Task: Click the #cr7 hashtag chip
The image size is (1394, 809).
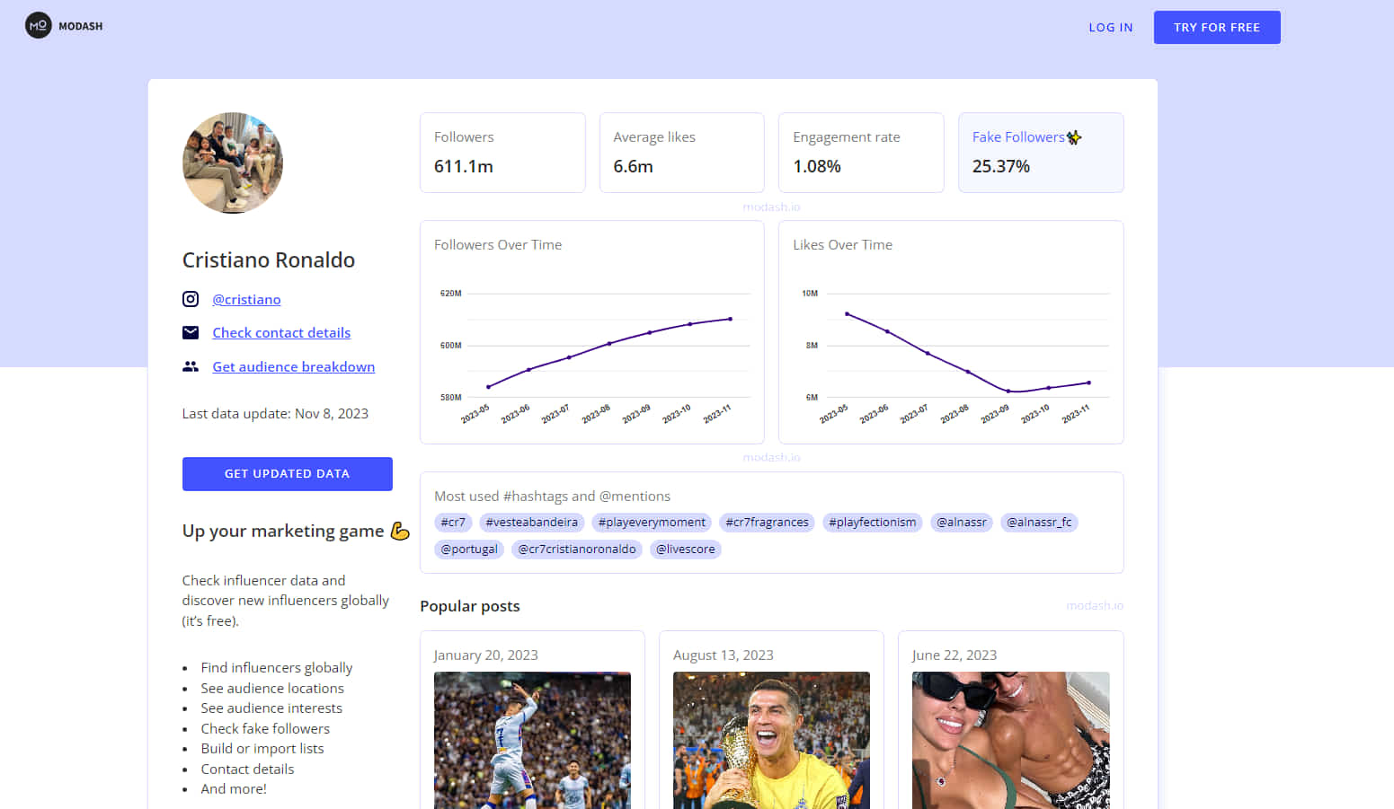Action: pyautogui.click(x=453, y=523)
